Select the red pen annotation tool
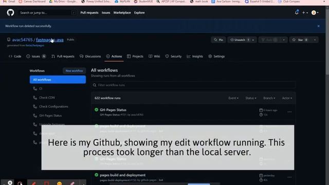329x185 pixels. (x=34, y=183)
